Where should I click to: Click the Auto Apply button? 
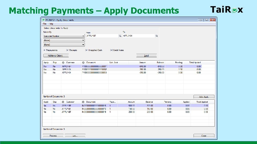(x=204, y=97)
